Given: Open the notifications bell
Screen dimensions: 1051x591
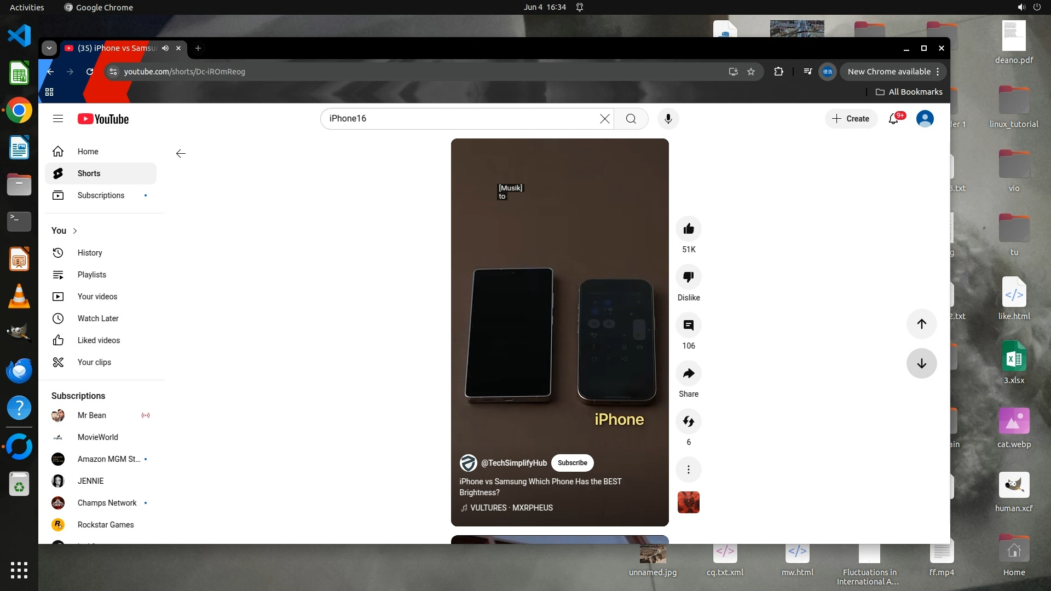Looking at the screenshot, I should tap(893, 119).
